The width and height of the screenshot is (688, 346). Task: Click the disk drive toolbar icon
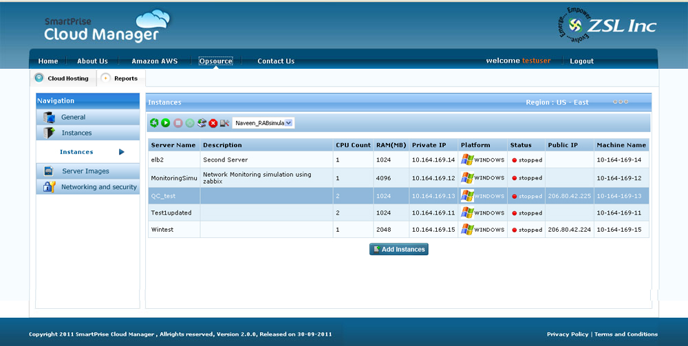(201, 123)
